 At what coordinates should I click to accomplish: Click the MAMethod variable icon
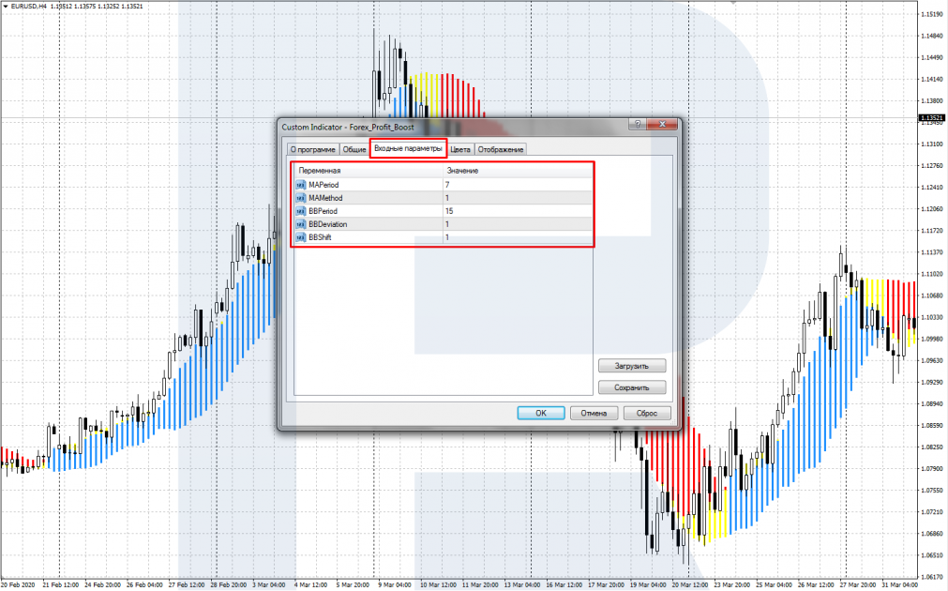tap(301, 198)
